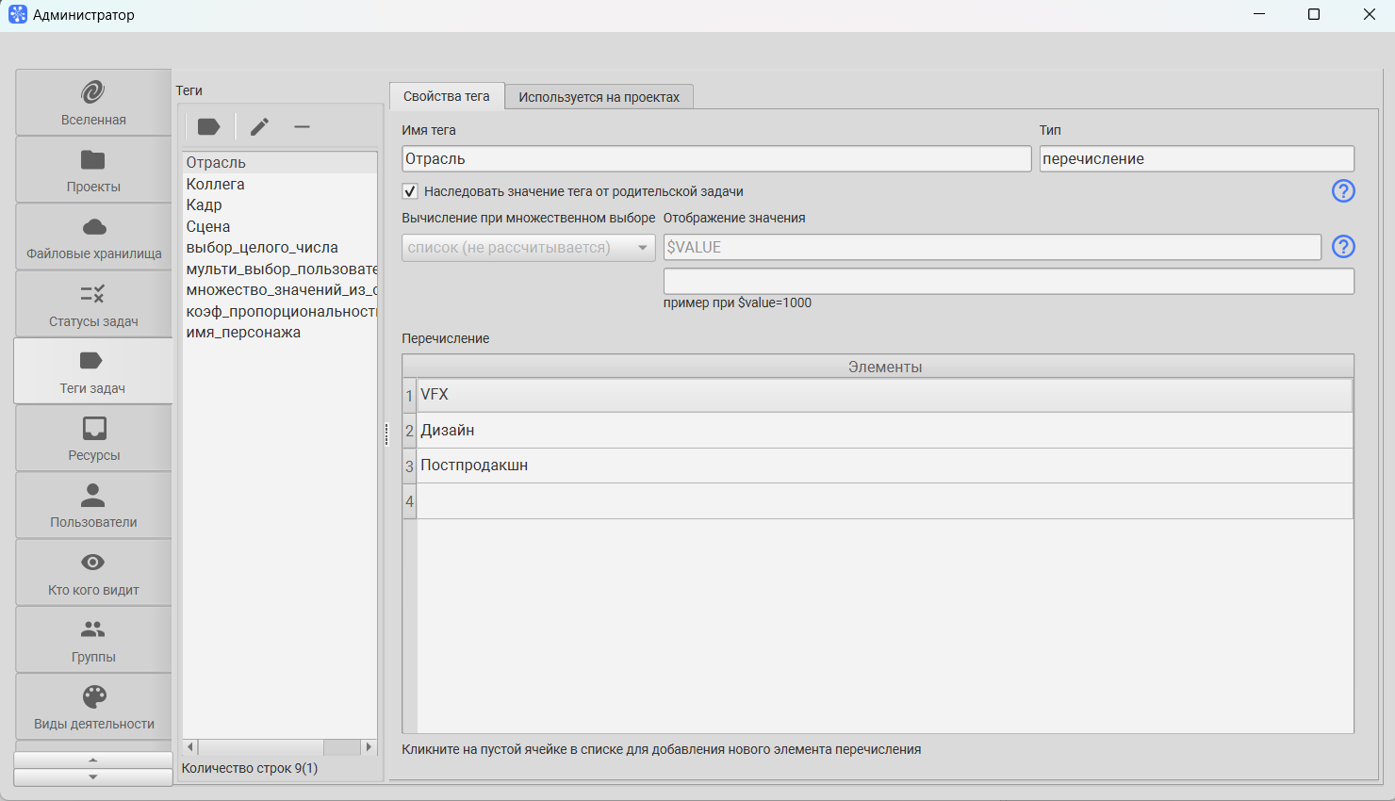Image resolution: width=1395 pixels, height=801 pixels.
Task: Minimize the Администратор window
Action: tap(1260, 14)
